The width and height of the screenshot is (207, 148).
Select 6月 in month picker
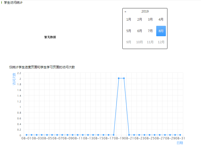click(x=140, y=31)
